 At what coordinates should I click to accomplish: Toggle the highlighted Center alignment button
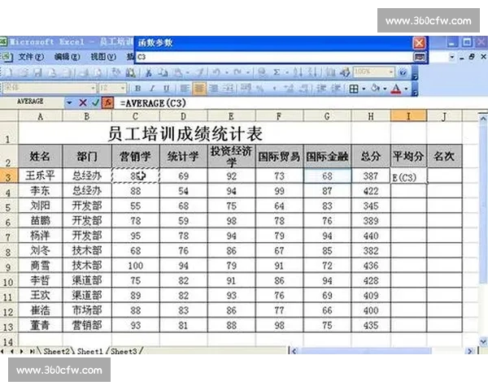pos(199,89)
